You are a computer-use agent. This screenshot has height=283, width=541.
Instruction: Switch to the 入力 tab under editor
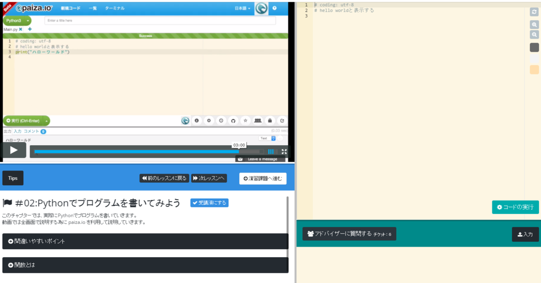[17, 131]
